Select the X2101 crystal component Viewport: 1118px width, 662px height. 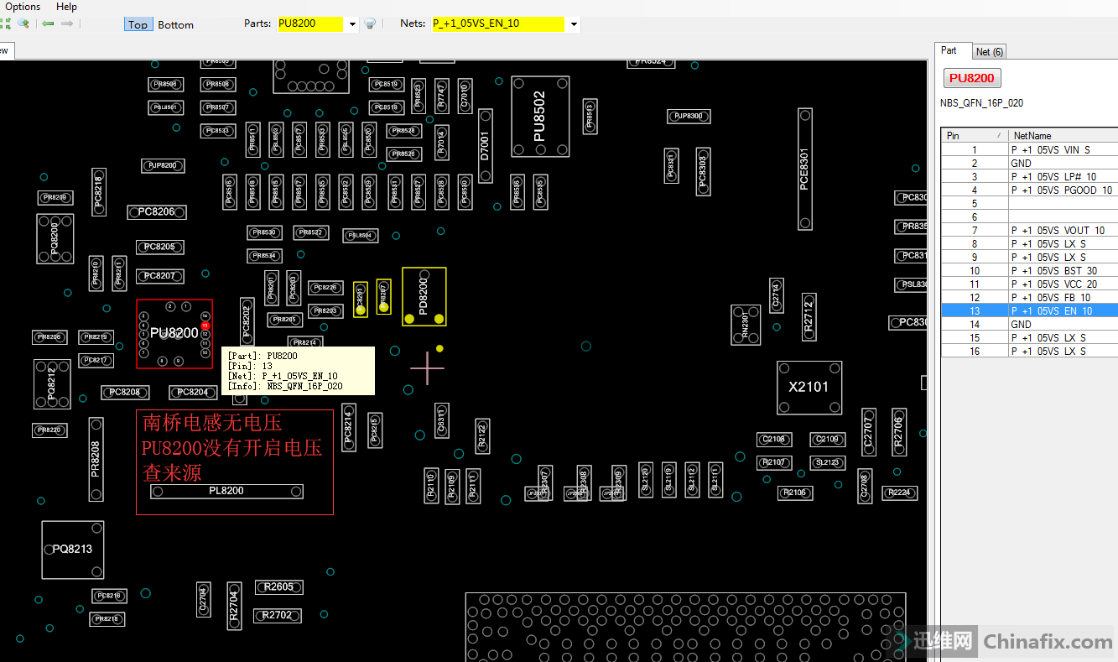coord(809,387)
